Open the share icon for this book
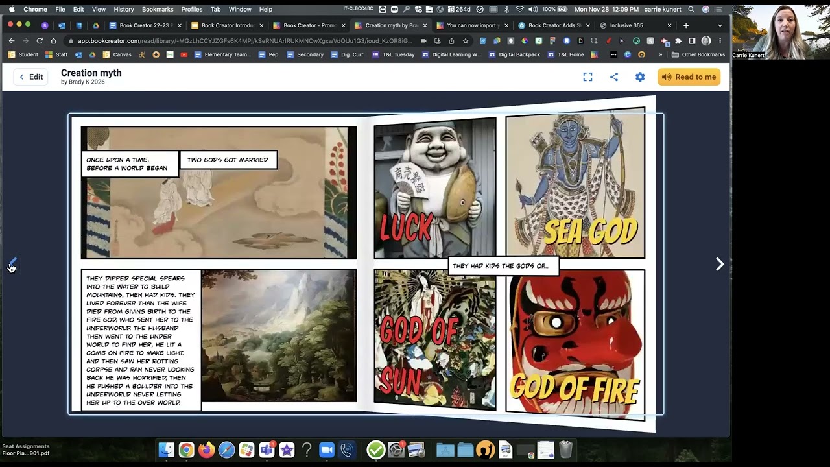The height and width of the screenshot is (467, 830). pos(614,77)
